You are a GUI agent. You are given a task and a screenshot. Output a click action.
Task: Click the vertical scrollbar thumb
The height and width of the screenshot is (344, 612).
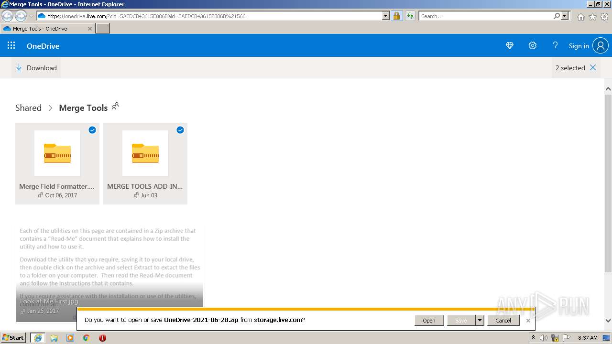coord(608,183)
